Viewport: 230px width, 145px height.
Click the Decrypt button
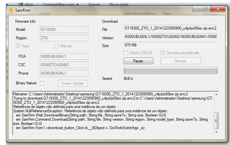point(181,61)
